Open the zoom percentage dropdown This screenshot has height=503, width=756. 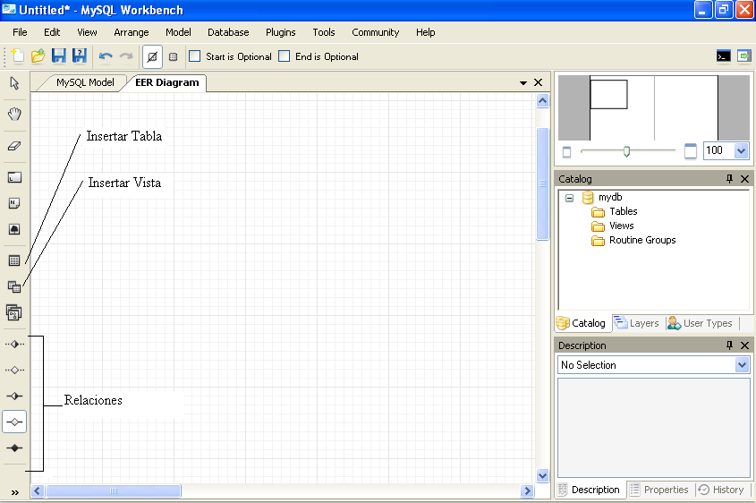pyautogui.click(x=741, y=150)
